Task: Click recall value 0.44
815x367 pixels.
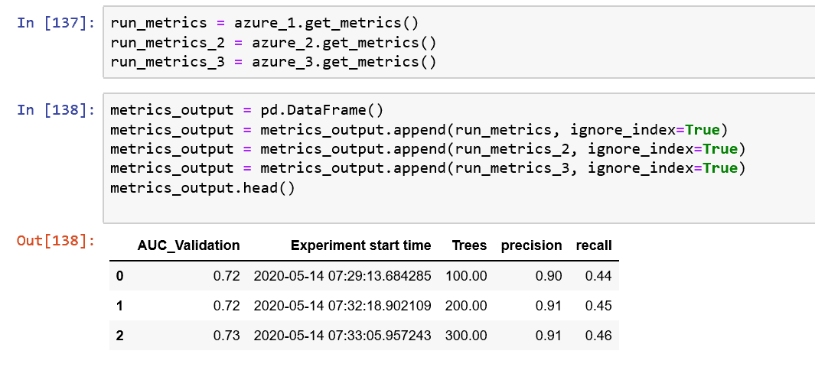Action: pyautogui.click(x=598, y=276)
